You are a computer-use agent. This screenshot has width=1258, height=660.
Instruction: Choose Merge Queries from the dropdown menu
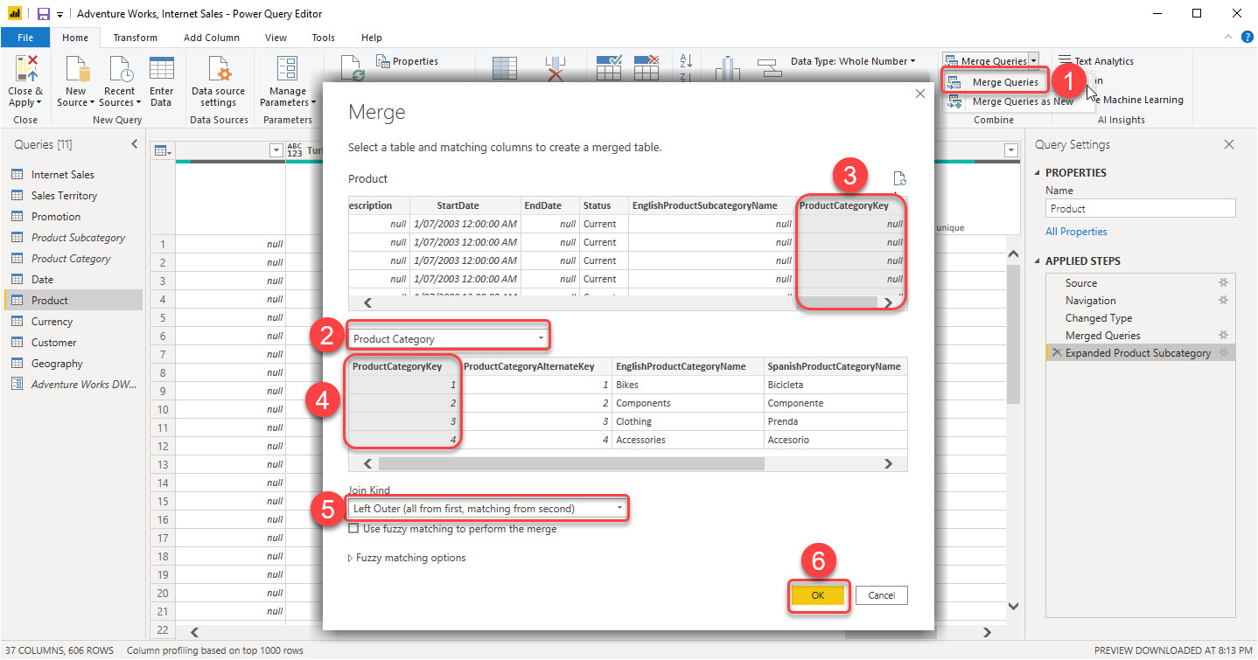point(996,82)
